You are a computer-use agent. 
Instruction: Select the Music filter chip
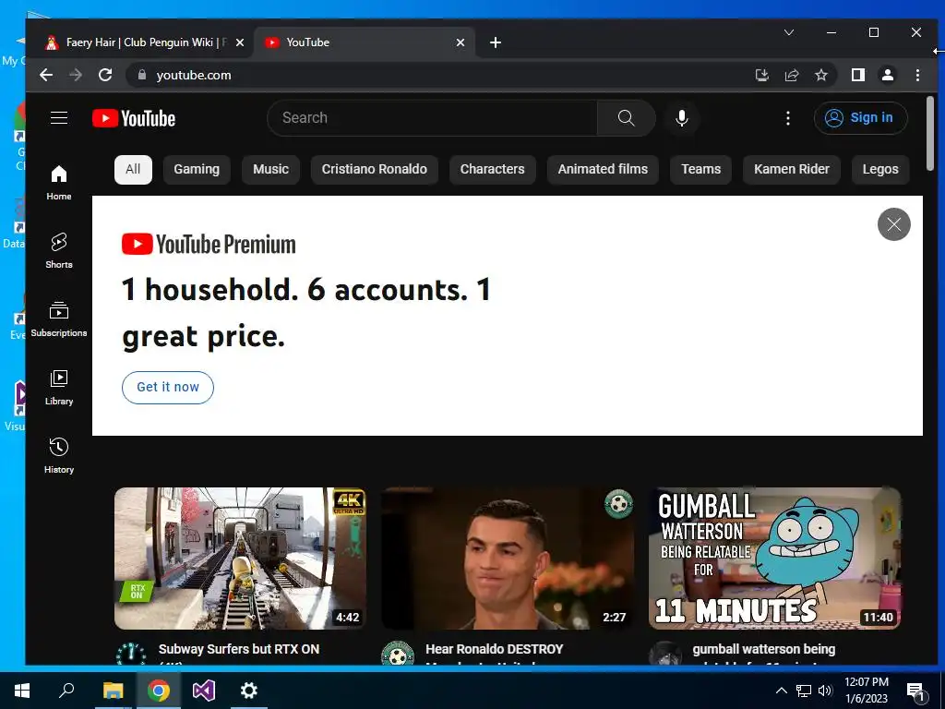click(270, 170)
